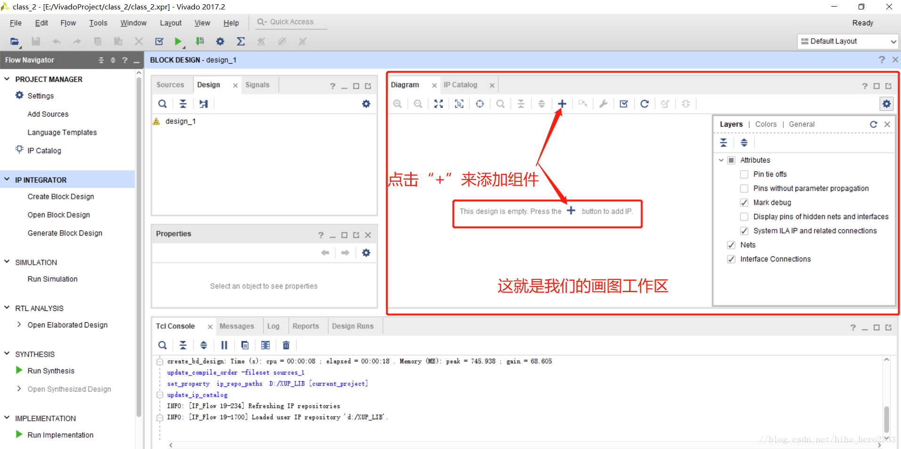The height and width of the screenshot is (449, 901).
Task: Expand Open Synthesized Design item
Action: point(19,389)
